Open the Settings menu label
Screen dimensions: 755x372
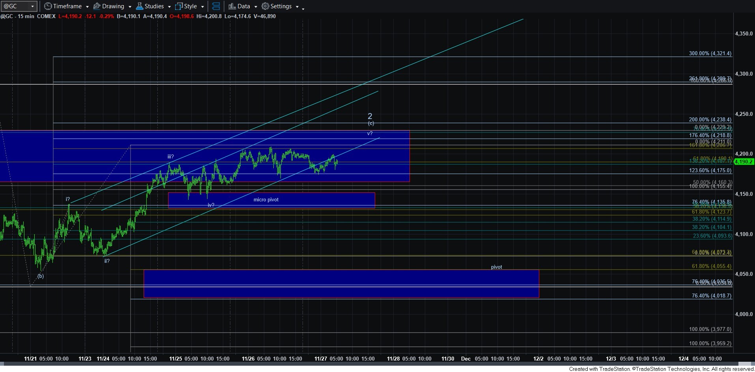[x=281, y=6]
